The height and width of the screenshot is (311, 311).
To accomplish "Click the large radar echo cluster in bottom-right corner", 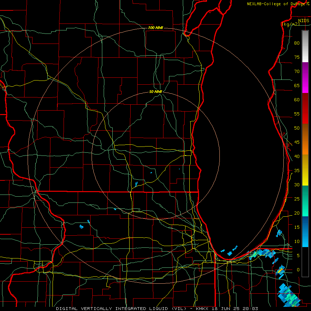I will coord(289,295).
